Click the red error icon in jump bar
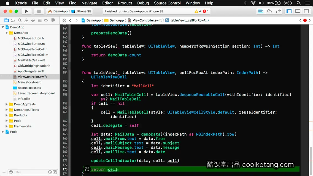The image size is (313, 176). 305,20
